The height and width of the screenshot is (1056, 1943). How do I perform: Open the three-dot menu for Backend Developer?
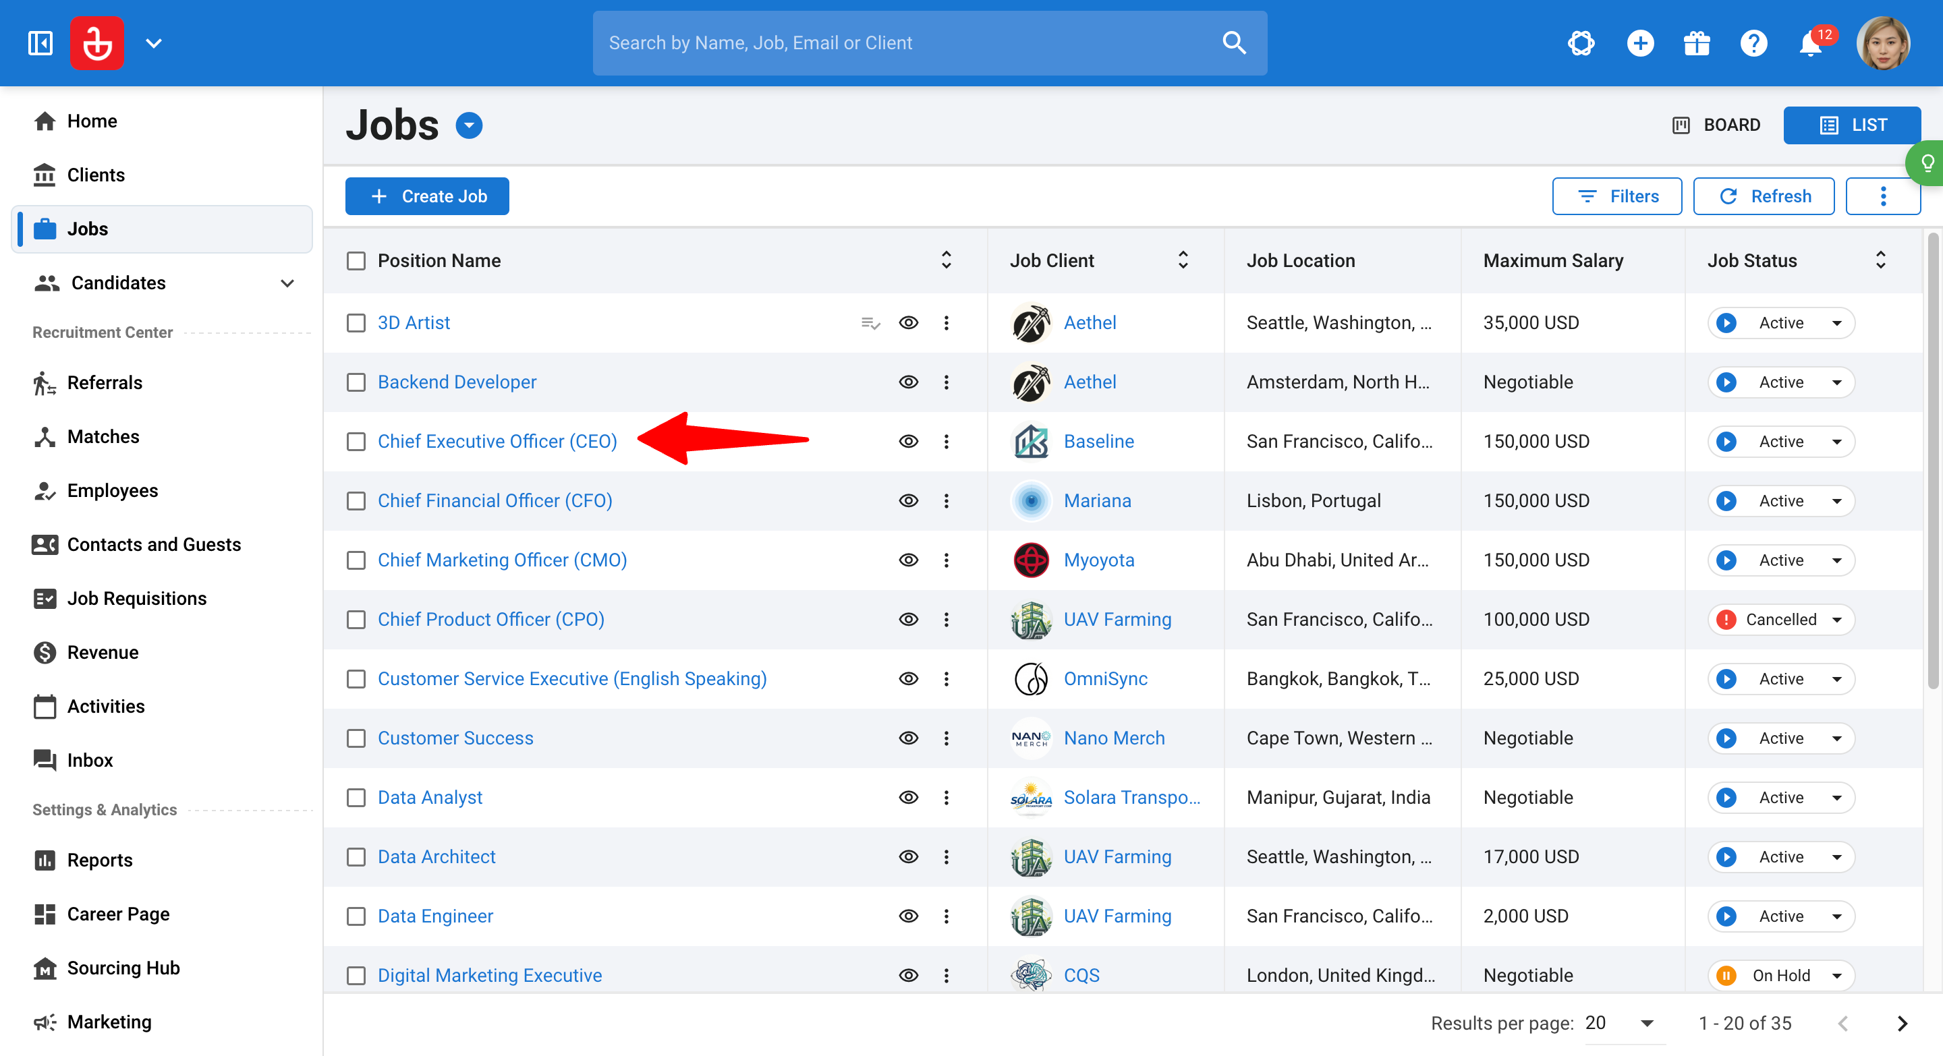(946, 382)
